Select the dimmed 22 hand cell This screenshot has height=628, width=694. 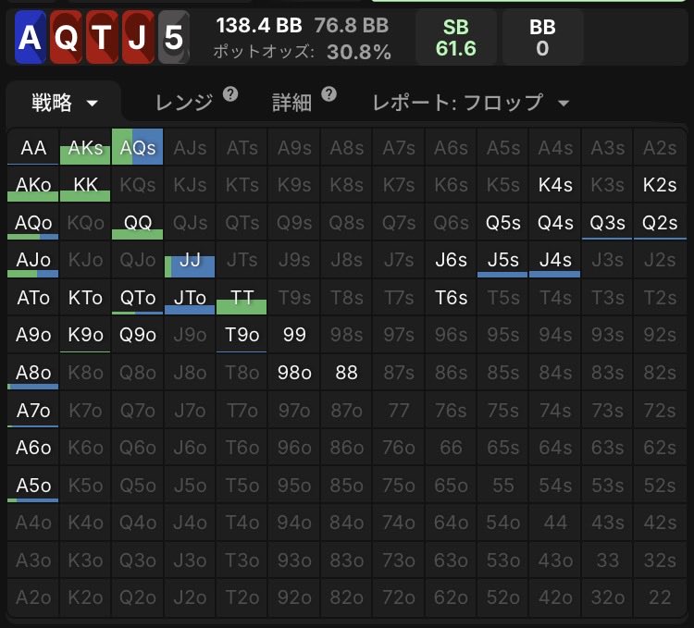pos(660,597)
